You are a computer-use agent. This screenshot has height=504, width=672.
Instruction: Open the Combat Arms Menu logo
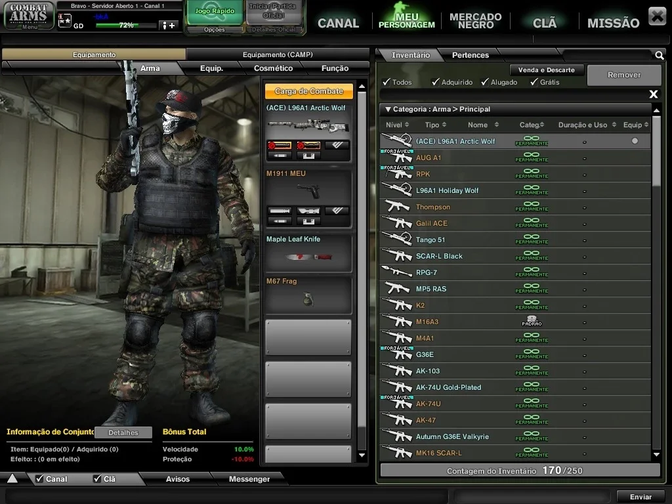tap(29, 16)
